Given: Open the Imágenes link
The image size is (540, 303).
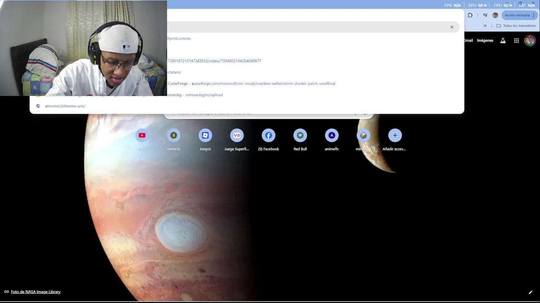Looking at the screenshot, I should pos(485,40).
